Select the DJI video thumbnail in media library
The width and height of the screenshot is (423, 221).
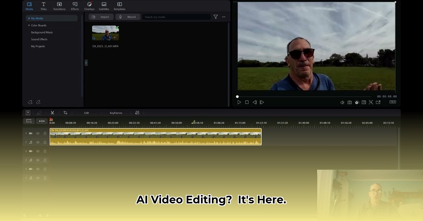click(x=105, y=33)
